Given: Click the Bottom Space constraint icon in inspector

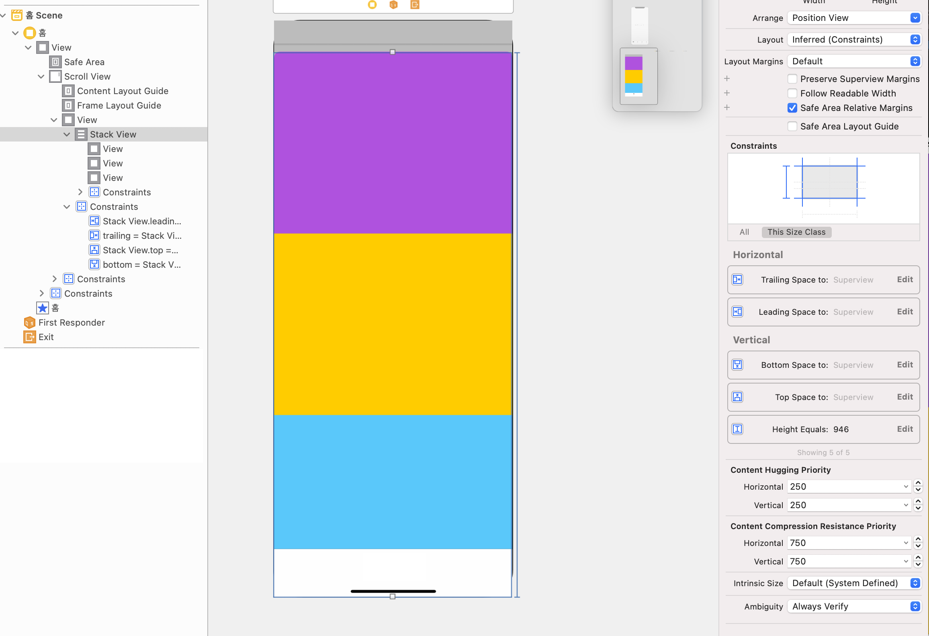Looking at the screenshot, I should [737, 365].
